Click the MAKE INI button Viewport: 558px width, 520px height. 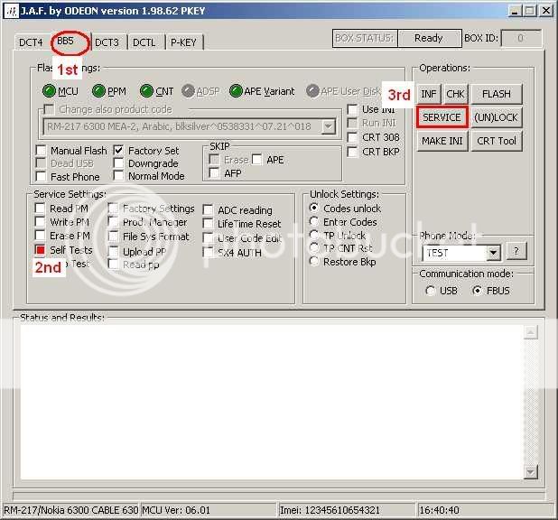coord(442,141)
